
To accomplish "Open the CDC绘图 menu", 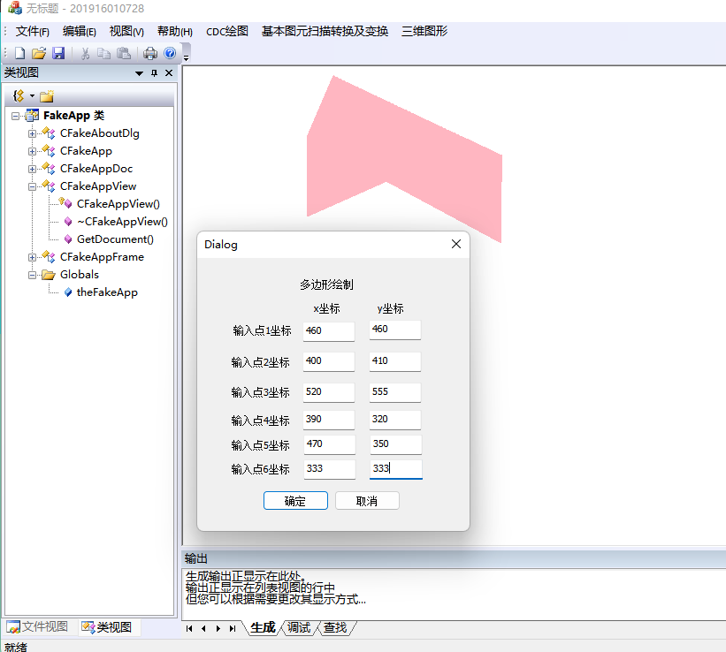I will click(229, 31).
